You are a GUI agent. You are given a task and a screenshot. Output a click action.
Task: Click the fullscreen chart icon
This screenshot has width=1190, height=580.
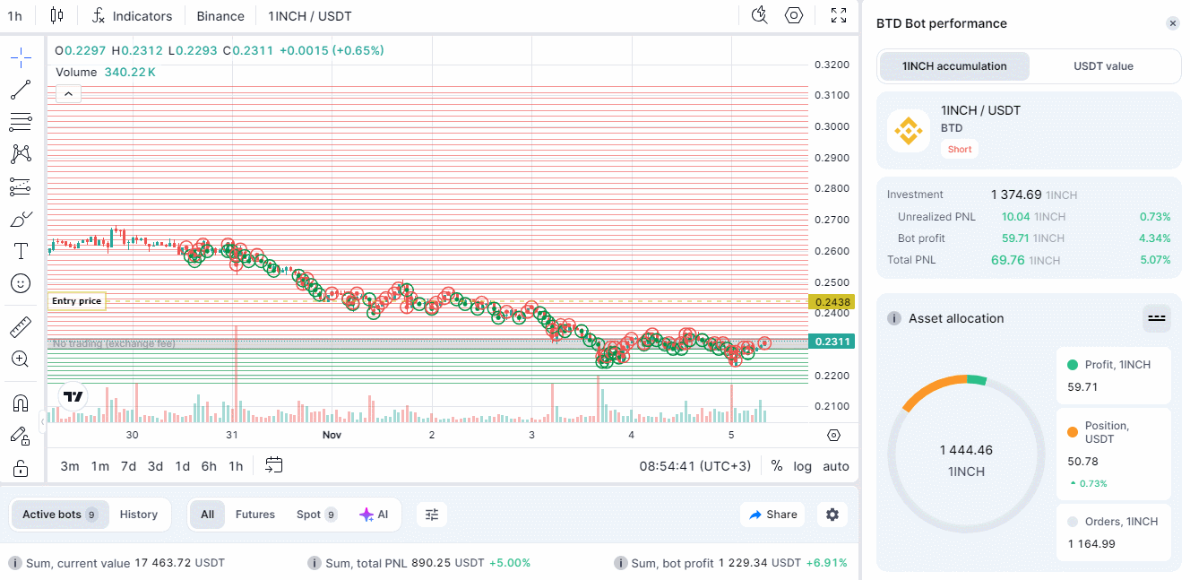point(838,15)
